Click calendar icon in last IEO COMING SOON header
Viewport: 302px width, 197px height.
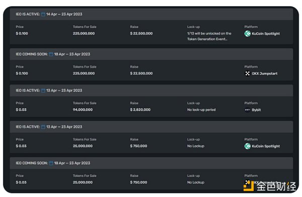[51, 163]
